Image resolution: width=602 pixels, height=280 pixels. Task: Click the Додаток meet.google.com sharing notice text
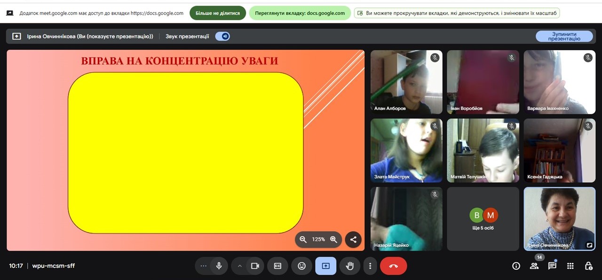tap(102, 13)
